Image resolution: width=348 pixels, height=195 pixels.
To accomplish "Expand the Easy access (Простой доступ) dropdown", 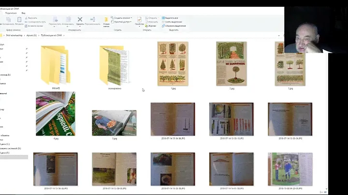I will (122, 22).
